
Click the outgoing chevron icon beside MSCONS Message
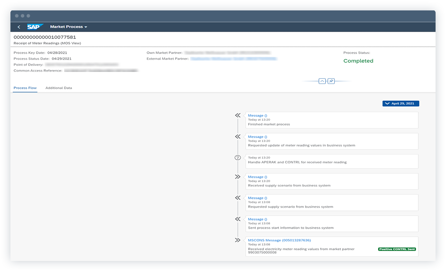(238, 240)
